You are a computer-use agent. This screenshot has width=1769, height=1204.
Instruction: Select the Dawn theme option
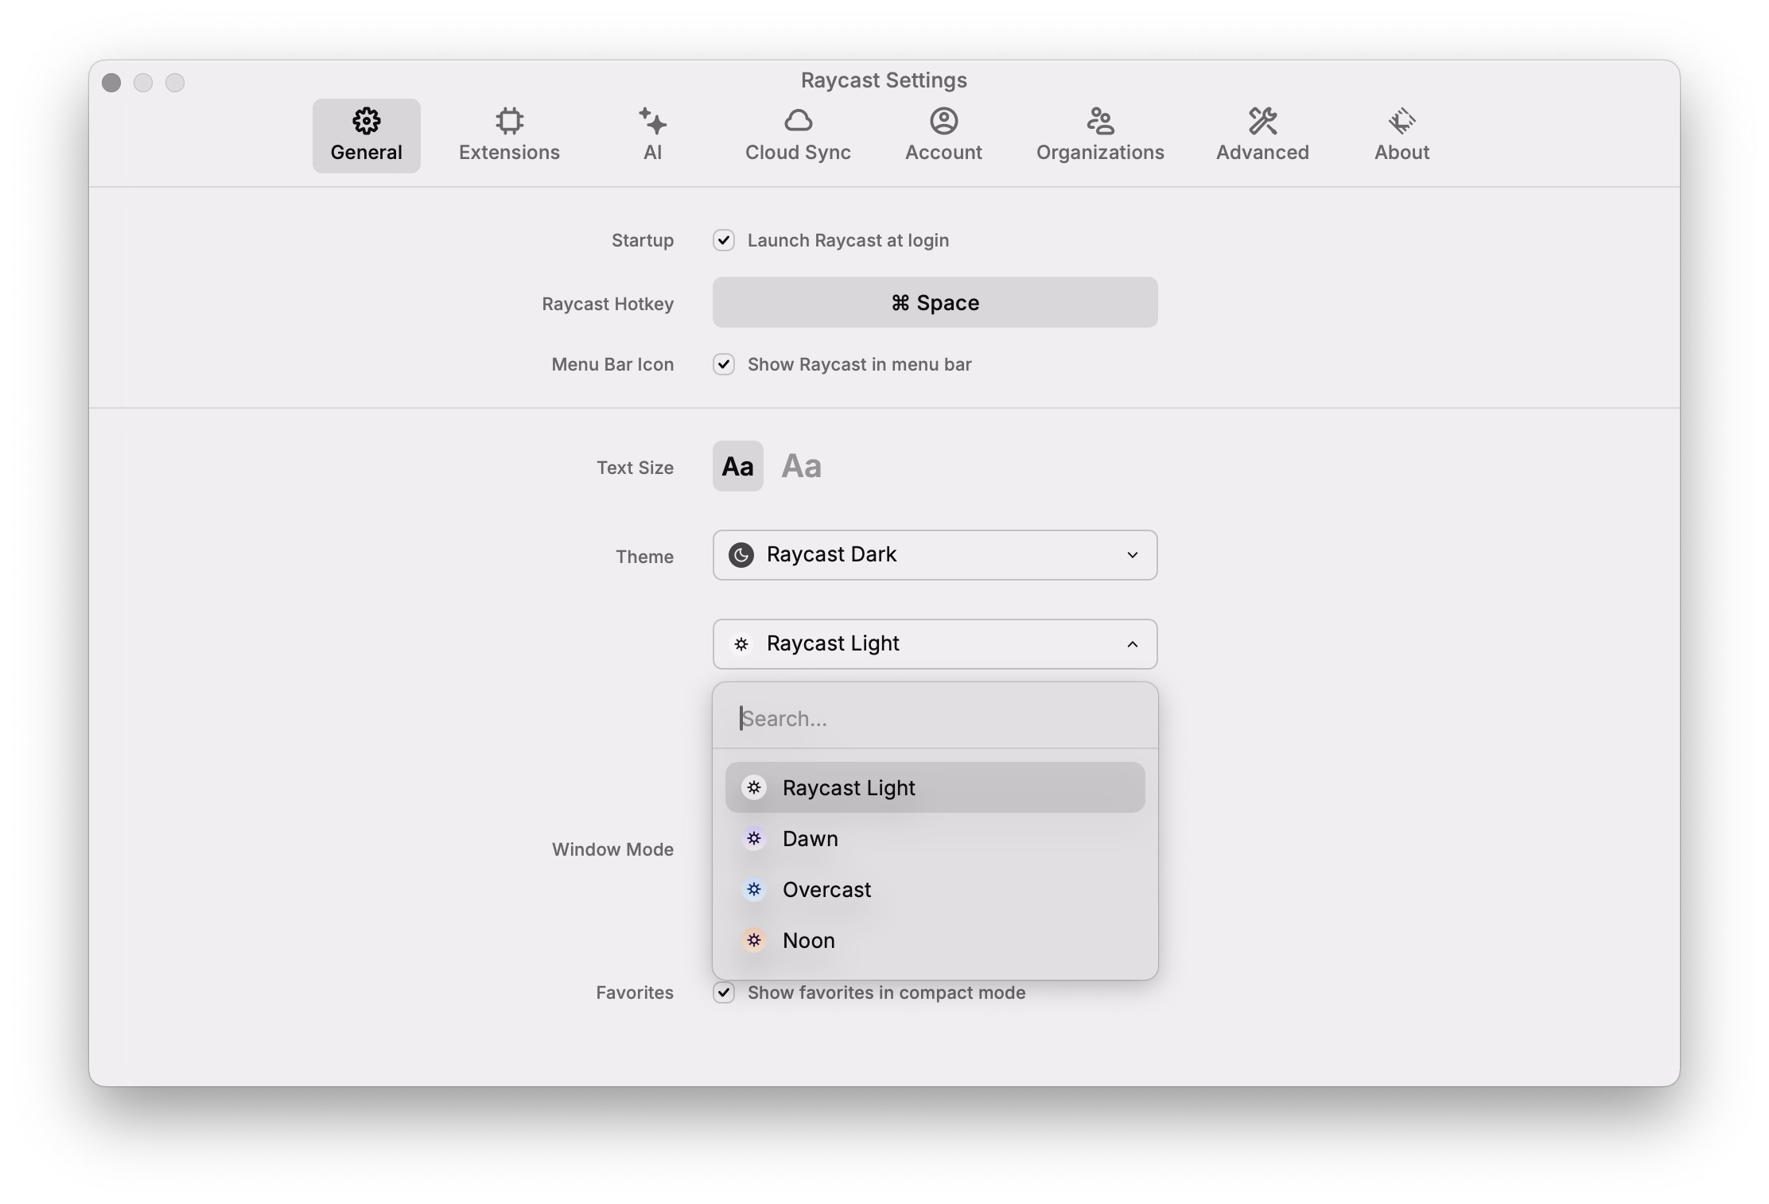click(810, 839)
